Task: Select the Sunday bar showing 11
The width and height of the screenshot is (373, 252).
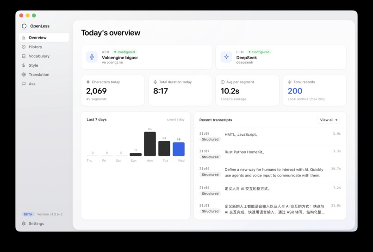Action: click(136, 154)
